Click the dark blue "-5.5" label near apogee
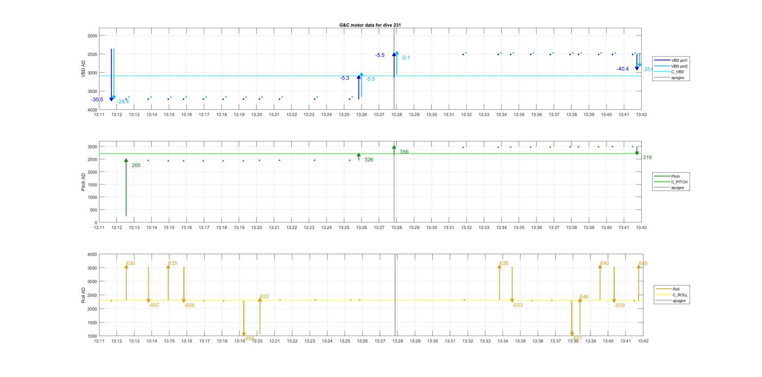 point(380,55)
